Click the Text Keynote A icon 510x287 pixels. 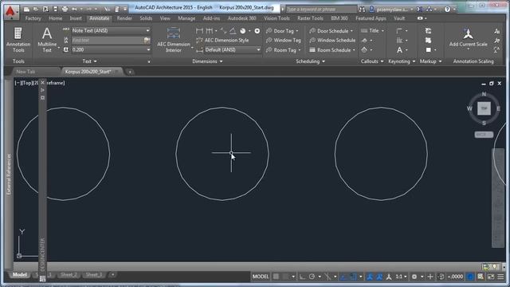tap(399, 50)
